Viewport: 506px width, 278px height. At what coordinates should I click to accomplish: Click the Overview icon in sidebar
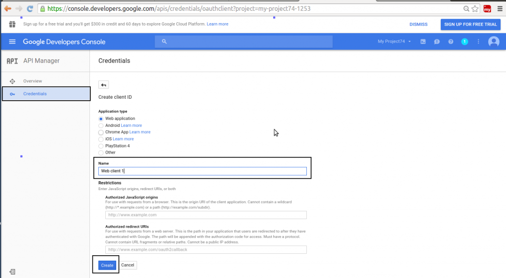click(x=12, y=81)
